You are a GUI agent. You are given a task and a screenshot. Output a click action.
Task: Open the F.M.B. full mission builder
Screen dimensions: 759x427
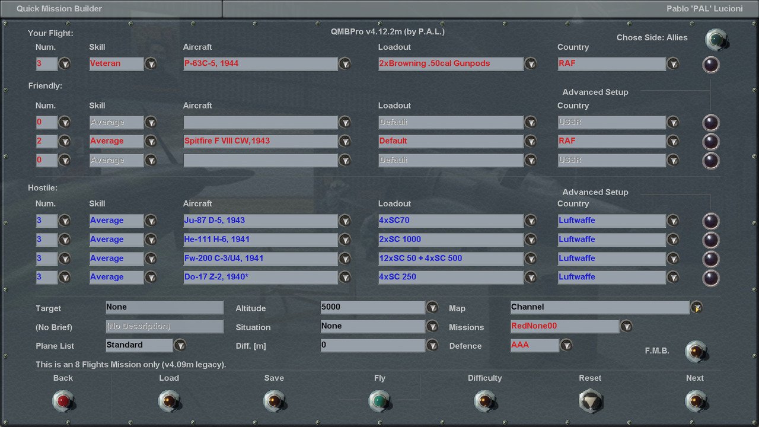[696, 352]
